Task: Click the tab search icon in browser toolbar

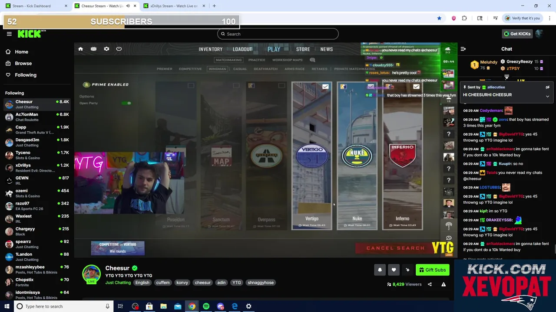Action: point(480,18)
